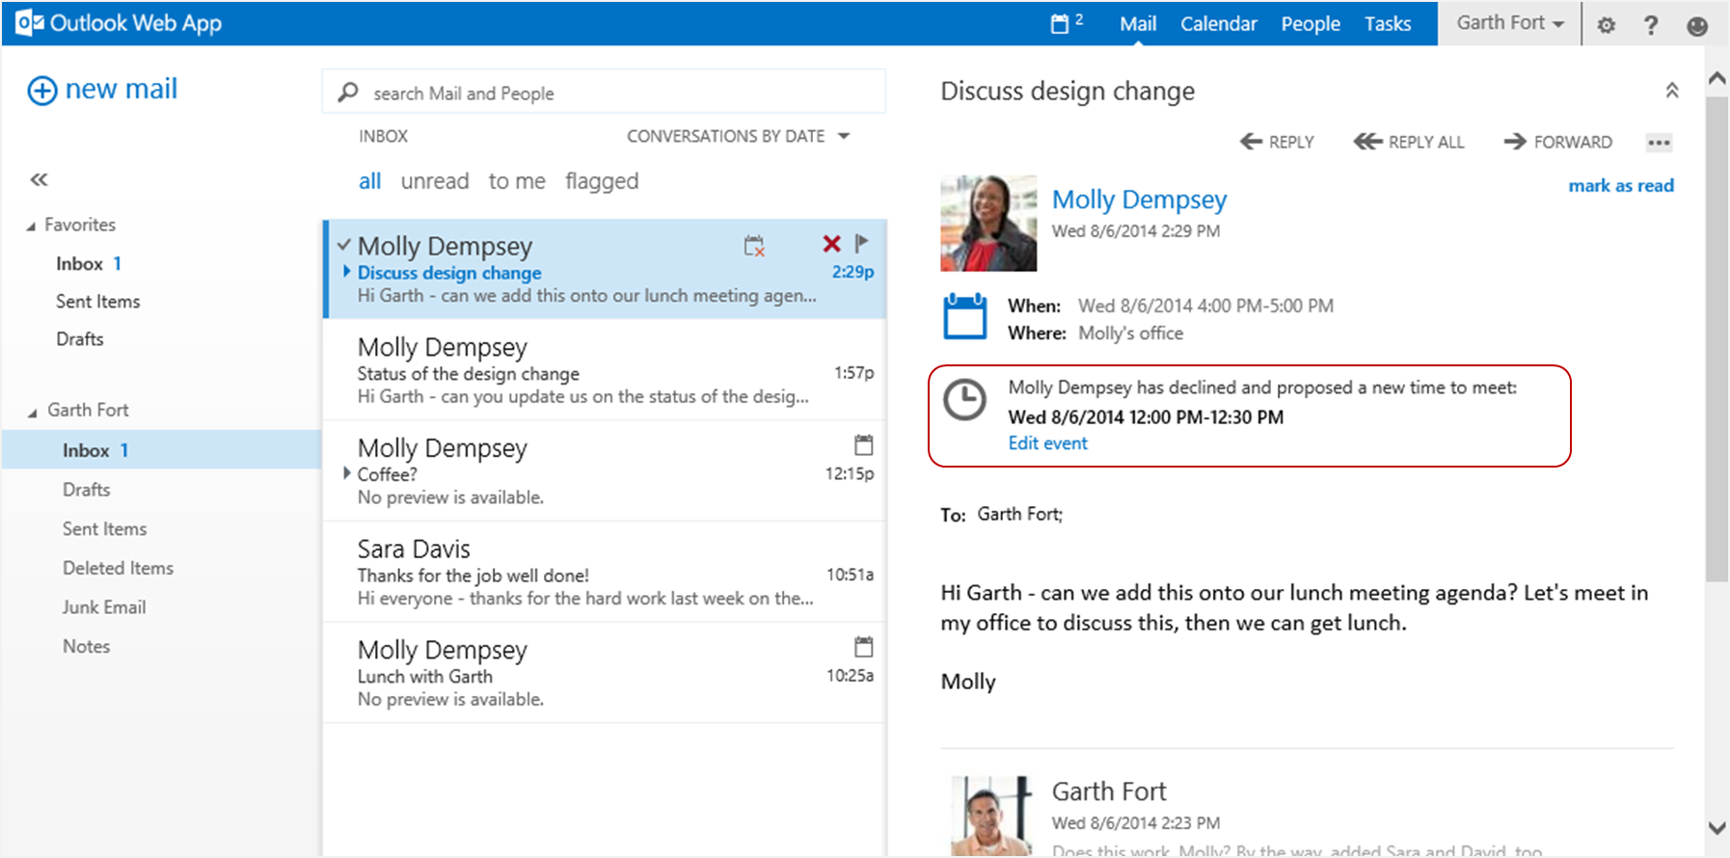Click the blue calendar event icon

964,316
